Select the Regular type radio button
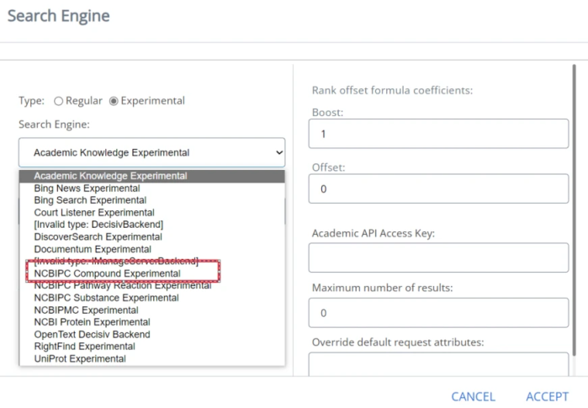Viewport: 588px width, 408px height. point(59,101)
